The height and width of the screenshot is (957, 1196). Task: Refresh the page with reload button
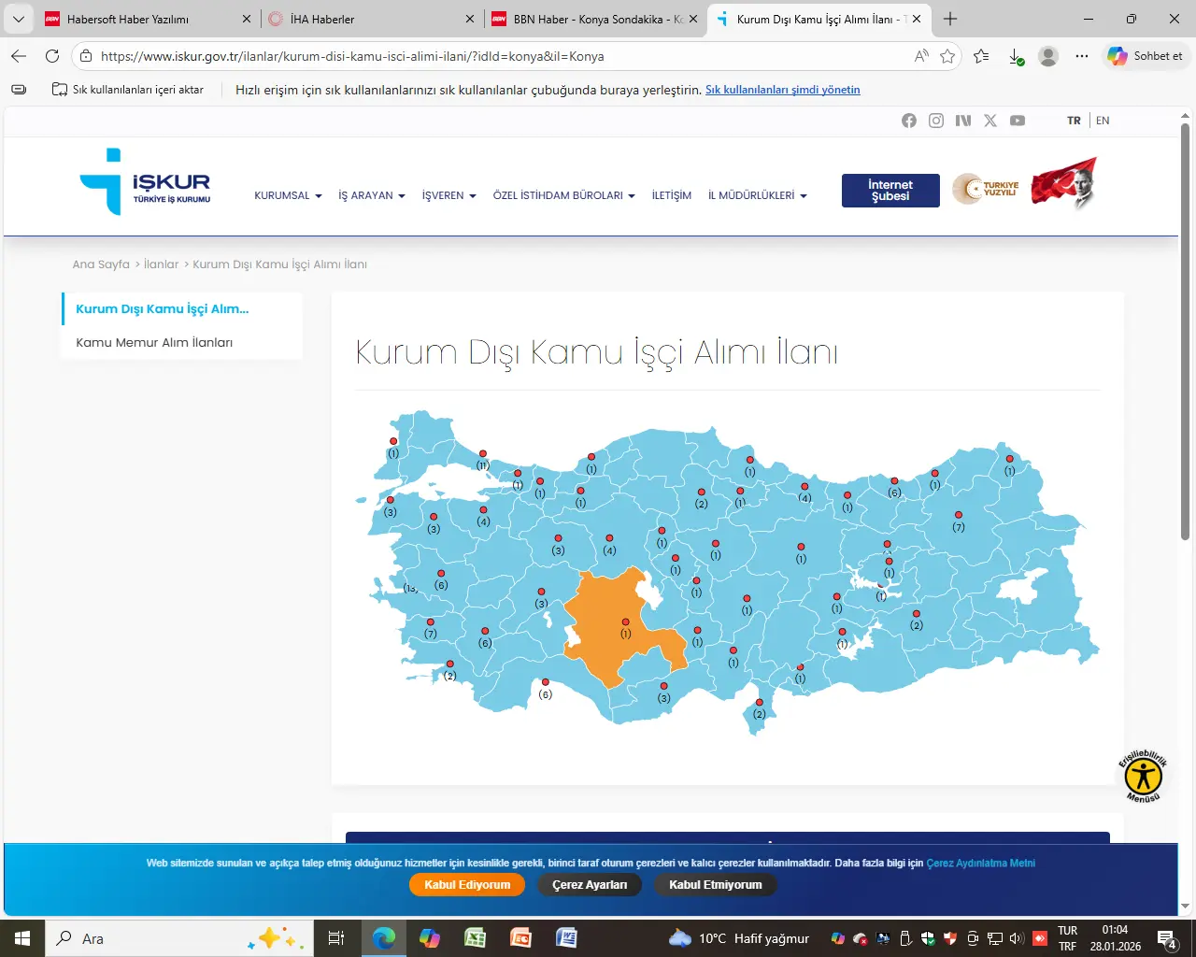pos(52,56)
